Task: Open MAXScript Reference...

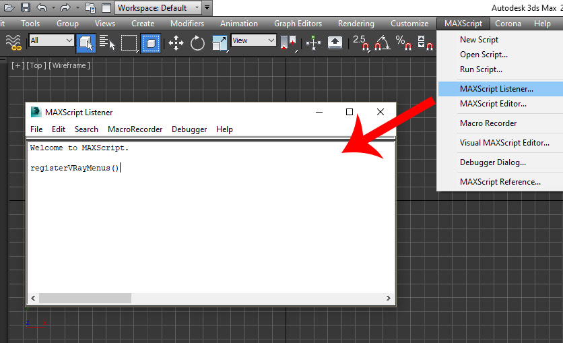Action: (x=500, y=182)
